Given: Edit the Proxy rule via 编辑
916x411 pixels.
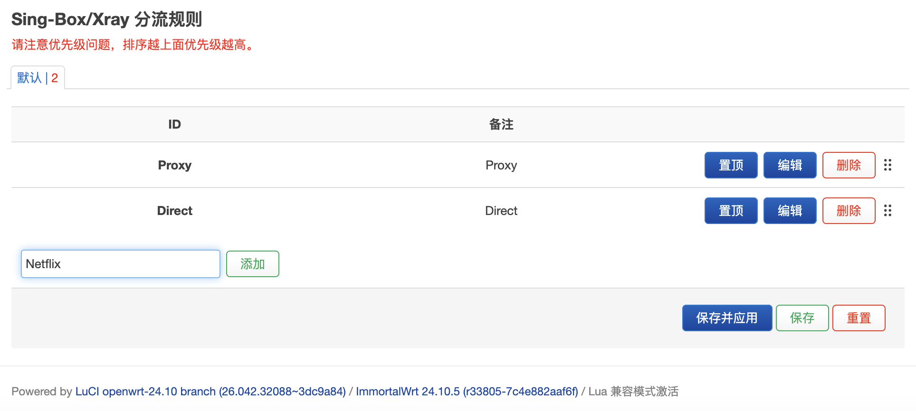Looking at the screenshot, I should click(790, 165).
